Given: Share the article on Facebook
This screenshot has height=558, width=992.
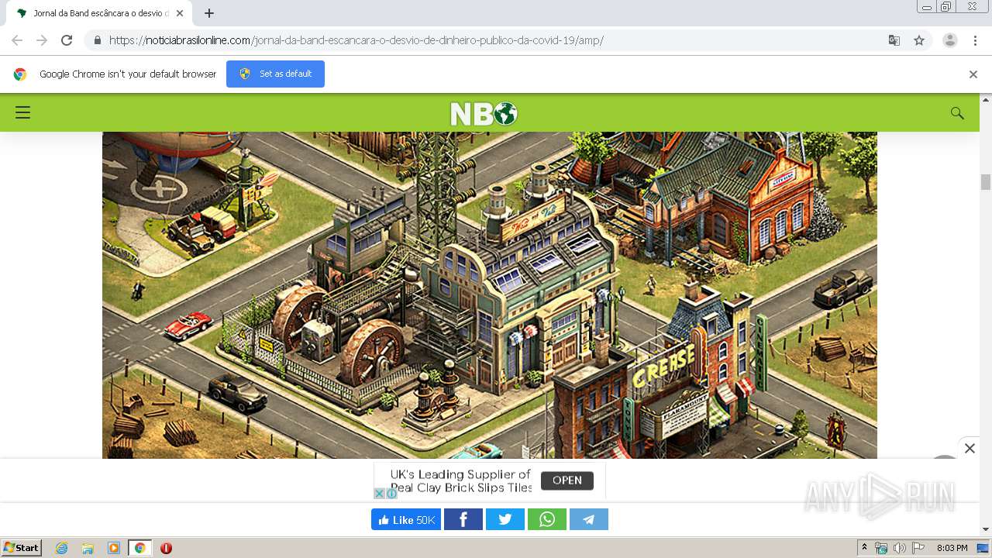Looking at the screenshot, I should point(463,519).
